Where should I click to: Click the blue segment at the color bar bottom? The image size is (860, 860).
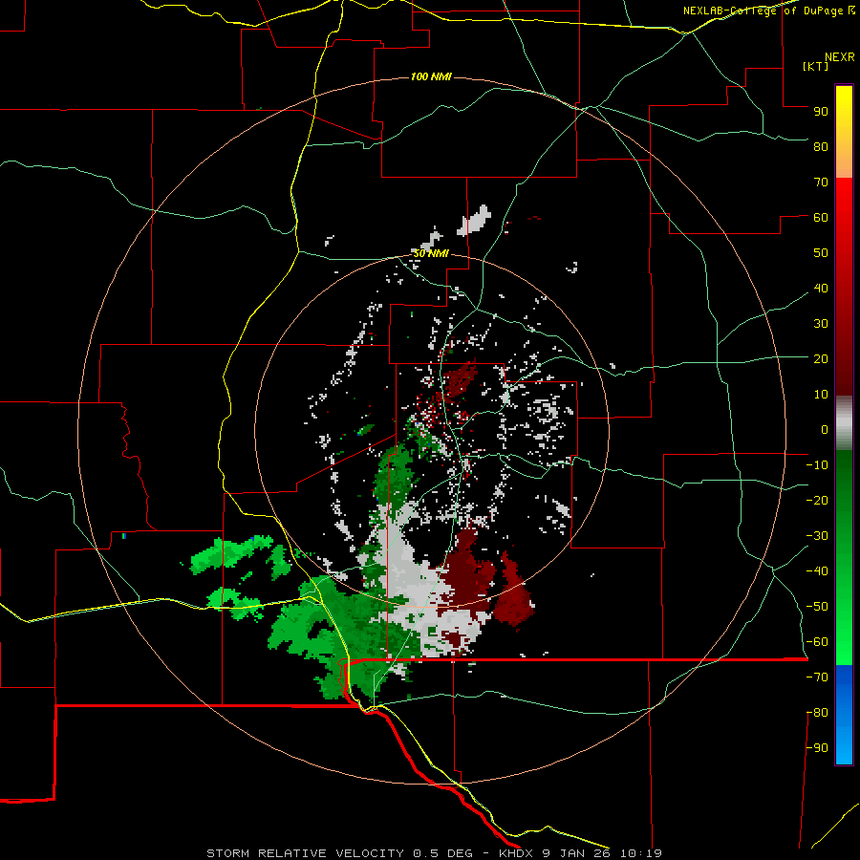[844, 714]
